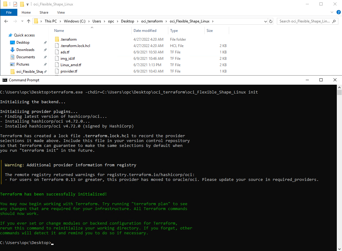Click the pin icon beside Desktop
342x251 pixels.
coord(45,42)
